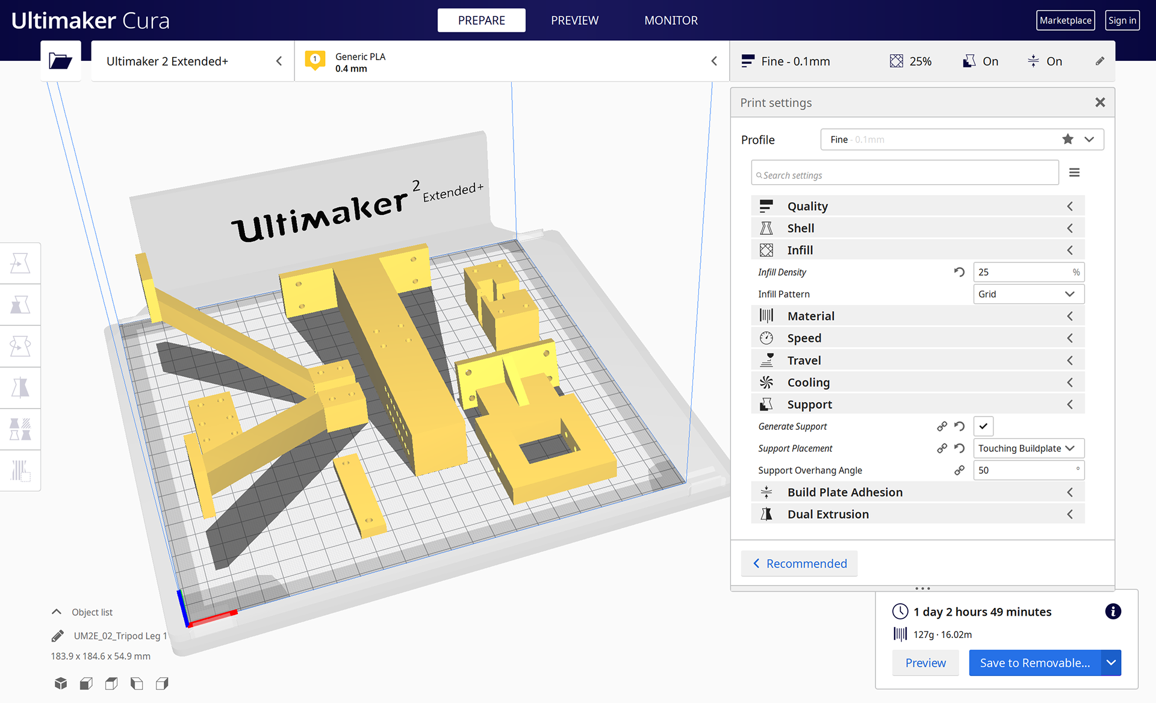Collapse the Infill settings category
1156x703 pixels.
coord(918,250)
